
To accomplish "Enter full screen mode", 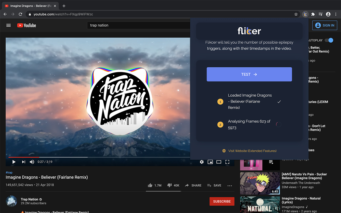I will click(x=227, y=162).
